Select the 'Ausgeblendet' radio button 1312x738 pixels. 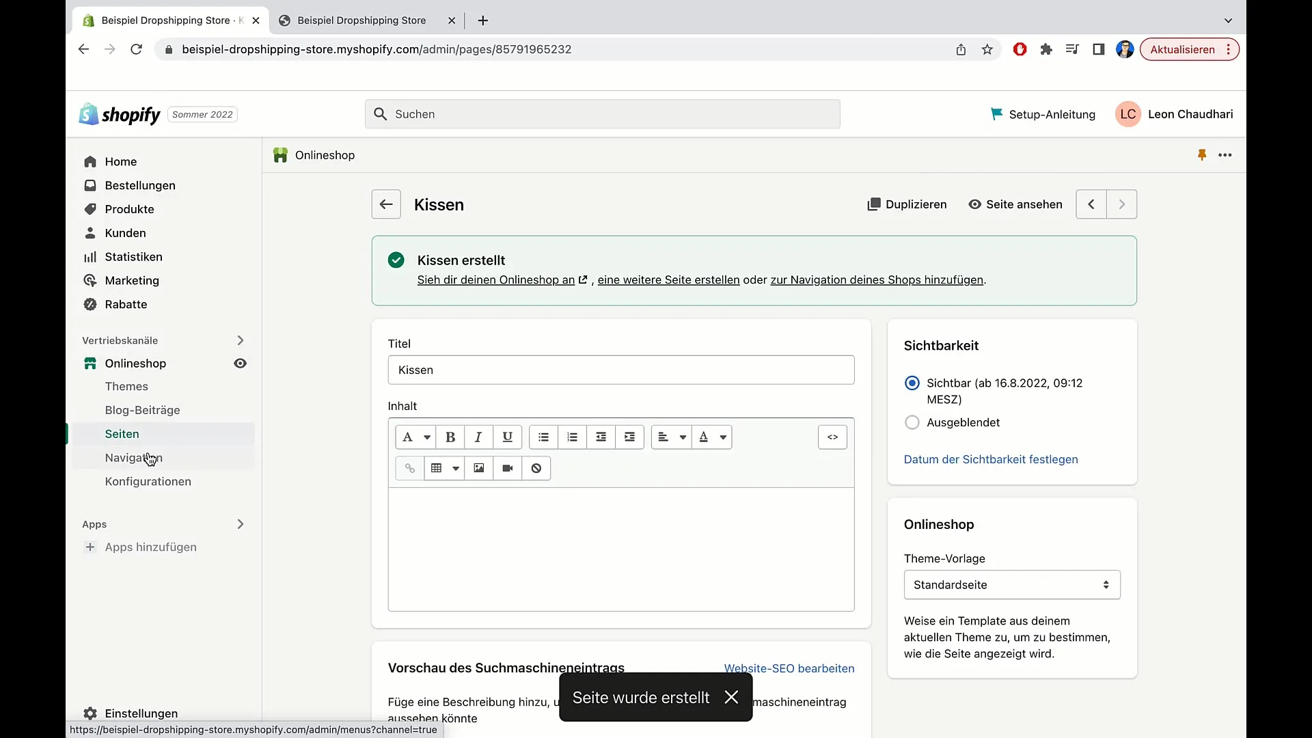[x=912, y=422]
